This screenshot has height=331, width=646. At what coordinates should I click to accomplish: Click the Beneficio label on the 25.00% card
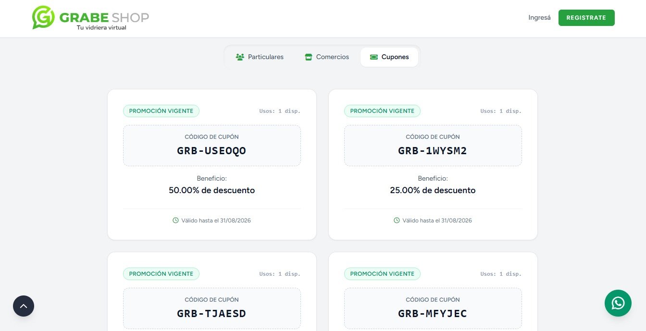tap(433, 178)
